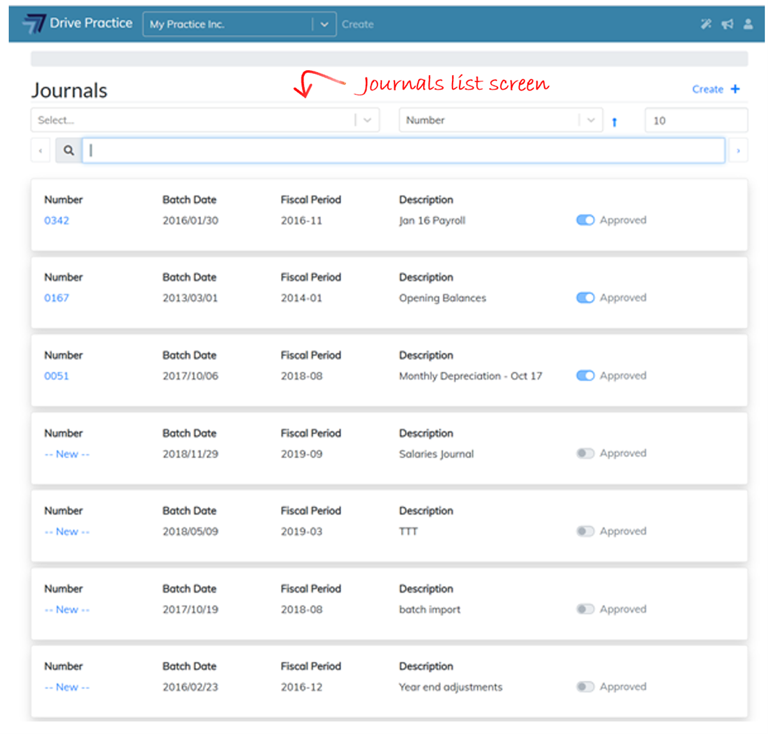The image size is (768, 734).
Task: Open announcements via the megaphone icon
Action: pyautogui.click(x=727, y=24)
